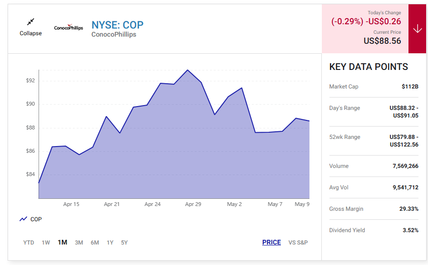Click the Apr 24 x-axis label
The image size is (428, 265).
coord(152,204)
